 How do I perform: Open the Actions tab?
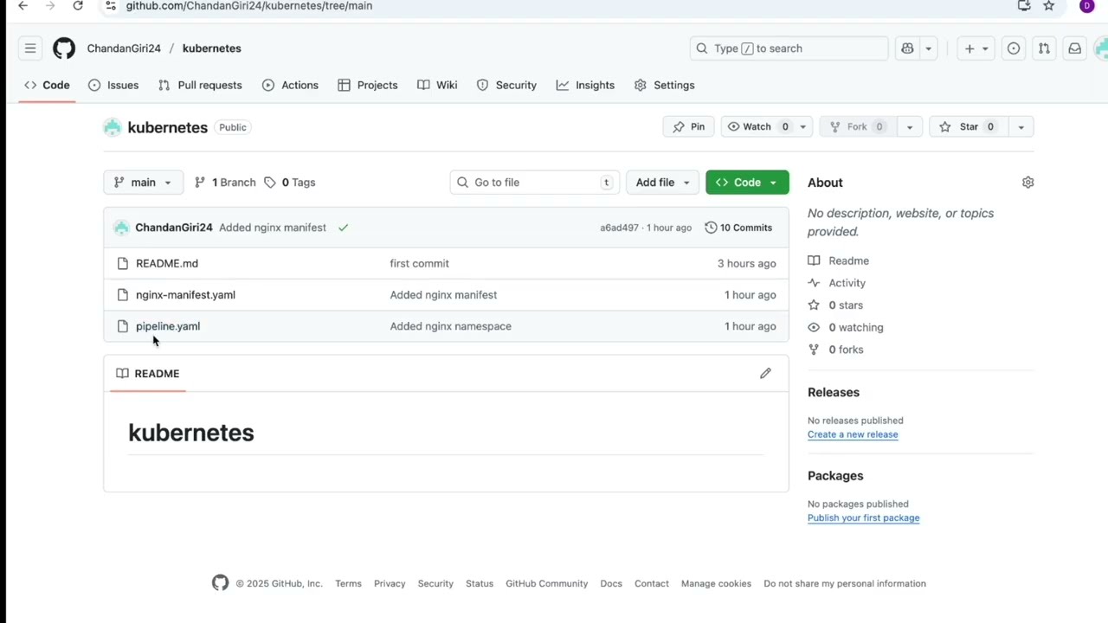290,85
